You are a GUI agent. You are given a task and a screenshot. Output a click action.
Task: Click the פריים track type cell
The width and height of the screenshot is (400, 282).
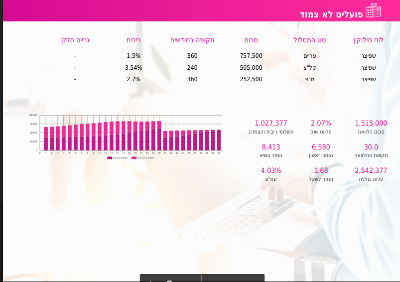click(x=309, y=56)
